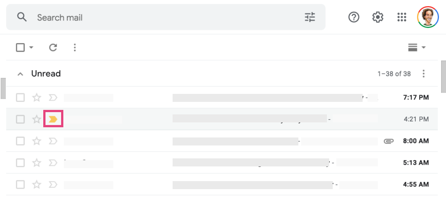The image size is (446, 198).
Task: Open the select-all dropdown arrow
Action: (x=31, y=47)
